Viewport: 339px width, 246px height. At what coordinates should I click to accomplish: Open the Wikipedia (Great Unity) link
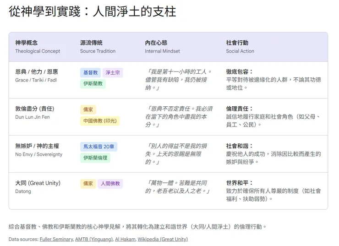(x=163, y=239)
